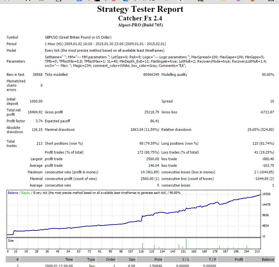
Task: Click x-axis label 151 under chart
Action: (183, 252)
